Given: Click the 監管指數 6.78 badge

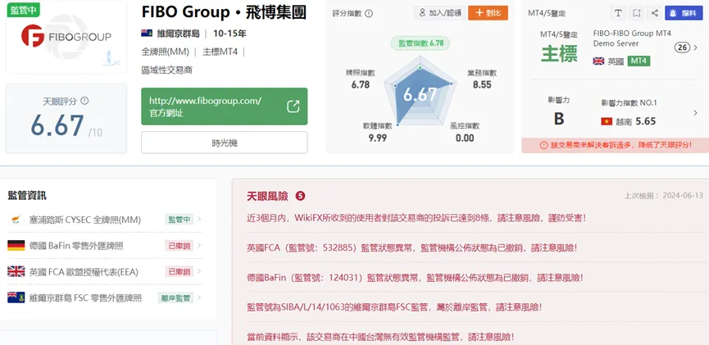Looking at the screenshot, I should [x=420, y=43].
